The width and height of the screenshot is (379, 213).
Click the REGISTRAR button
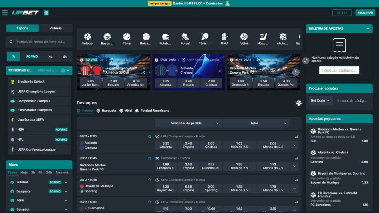pyautogui.click(x=365, y=12)
